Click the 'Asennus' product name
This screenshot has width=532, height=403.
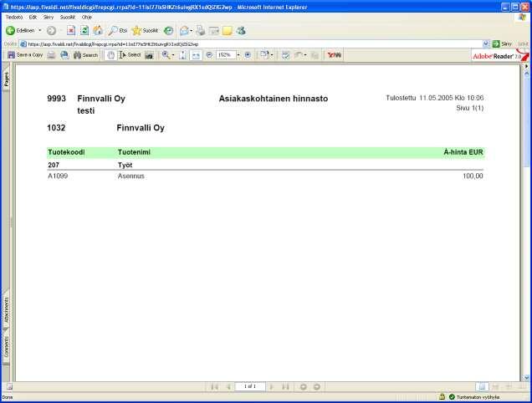click(131, 176)
